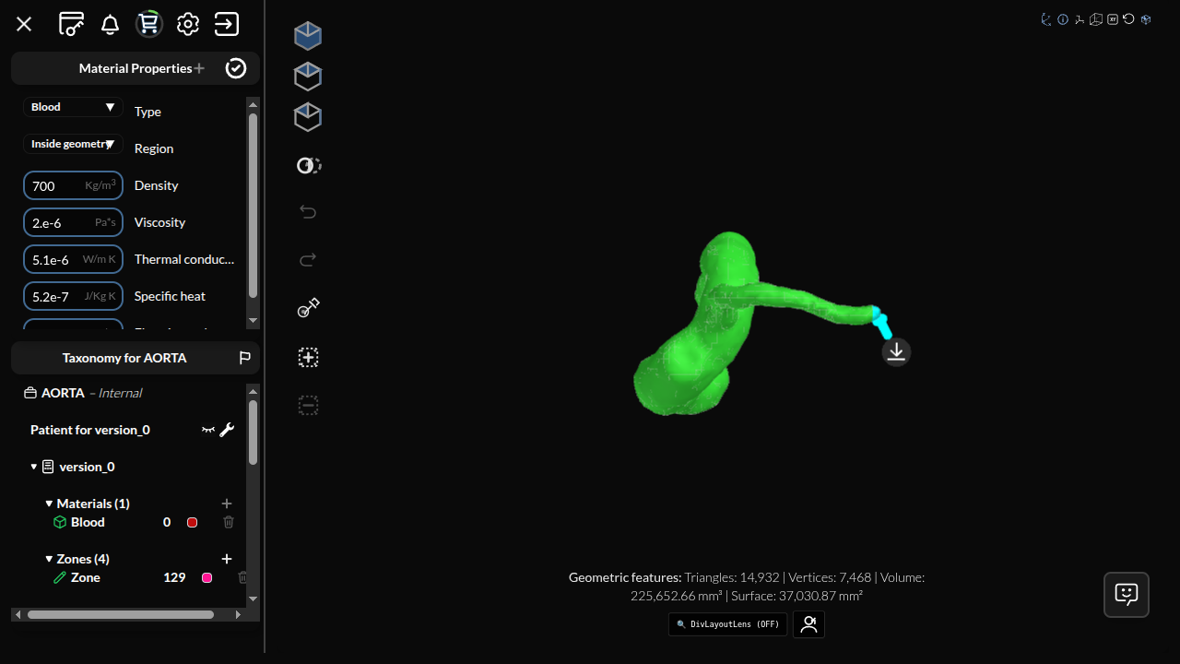
Task: Open the info icon at top right
Action: [x=1063, y=18]
